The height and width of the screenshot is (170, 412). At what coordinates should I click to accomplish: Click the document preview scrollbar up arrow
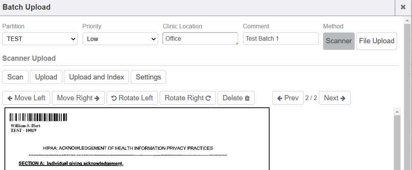[397, 111]
